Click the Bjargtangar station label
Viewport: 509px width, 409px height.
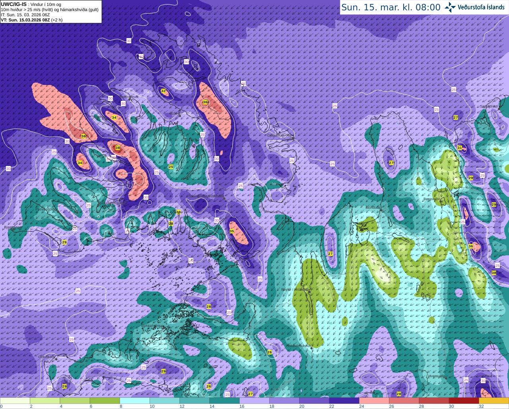coord(13,228)
